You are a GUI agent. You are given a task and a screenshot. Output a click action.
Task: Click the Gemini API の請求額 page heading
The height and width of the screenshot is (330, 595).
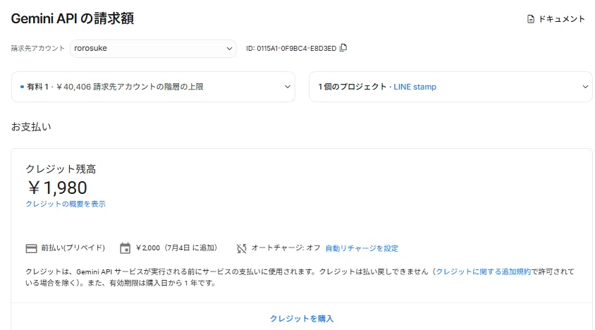(x=73, y=18)
